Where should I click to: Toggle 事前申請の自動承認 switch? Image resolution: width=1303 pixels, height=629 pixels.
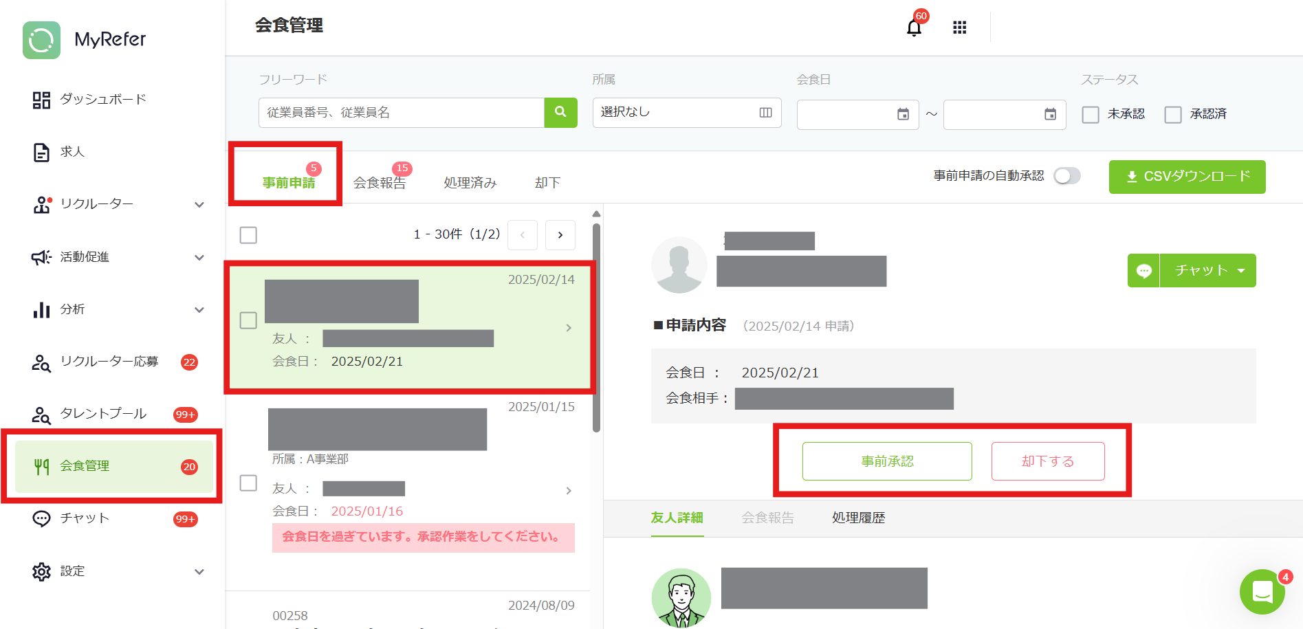point(1067,176)
